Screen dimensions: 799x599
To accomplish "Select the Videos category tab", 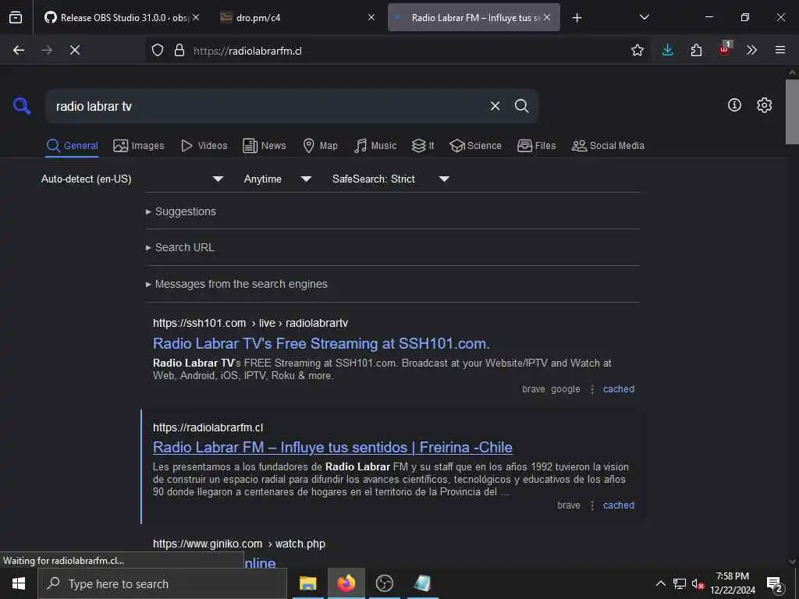I will click(204, 146).
